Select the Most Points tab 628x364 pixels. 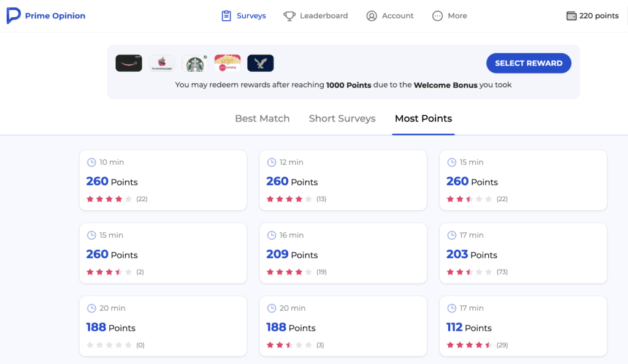423,118
